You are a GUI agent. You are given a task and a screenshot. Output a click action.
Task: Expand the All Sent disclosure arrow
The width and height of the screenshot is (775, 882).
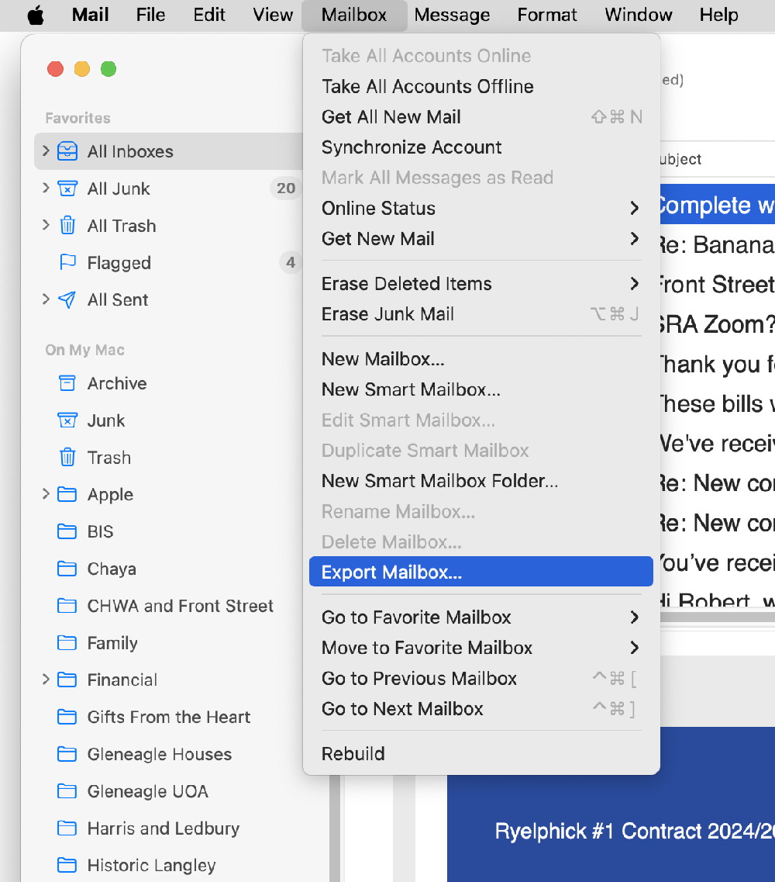point(46,299)
